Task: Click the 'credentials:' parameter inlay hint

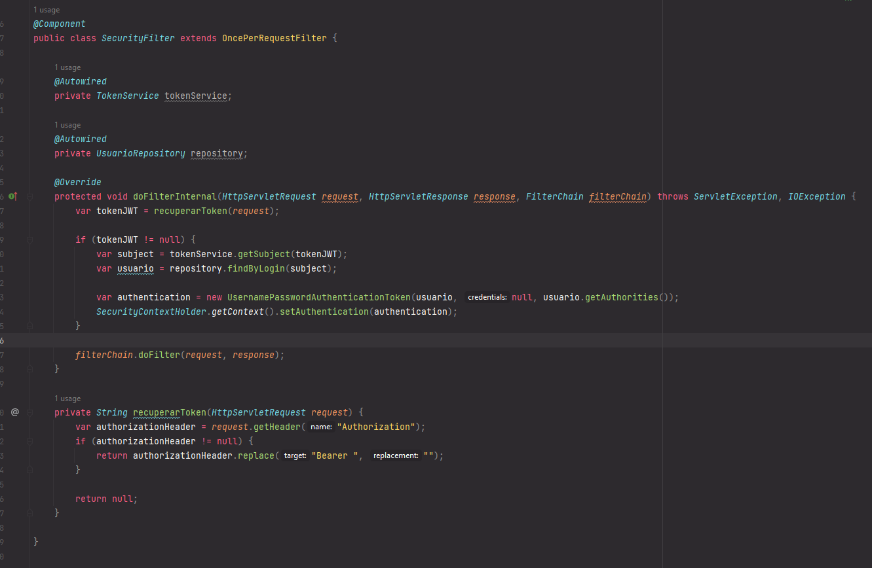Action: point(487,297)
